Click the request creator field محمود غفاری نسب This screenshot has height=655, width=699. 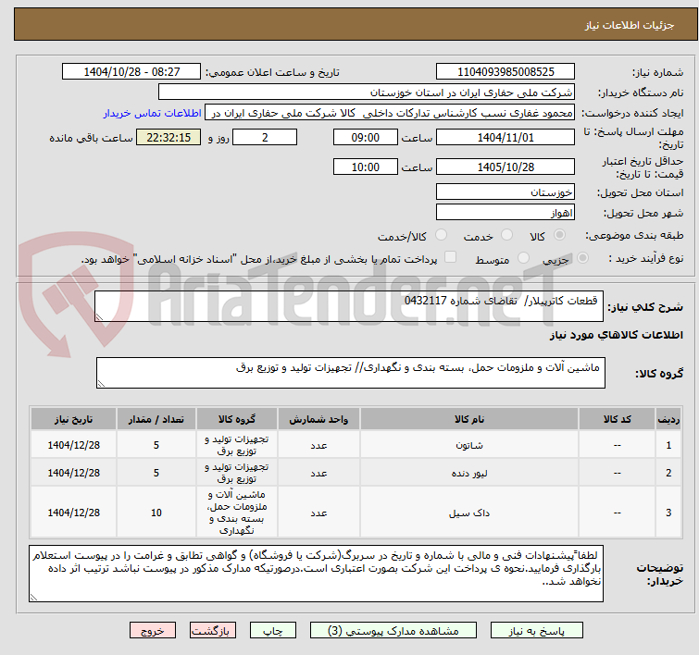[x=390, y=113]
